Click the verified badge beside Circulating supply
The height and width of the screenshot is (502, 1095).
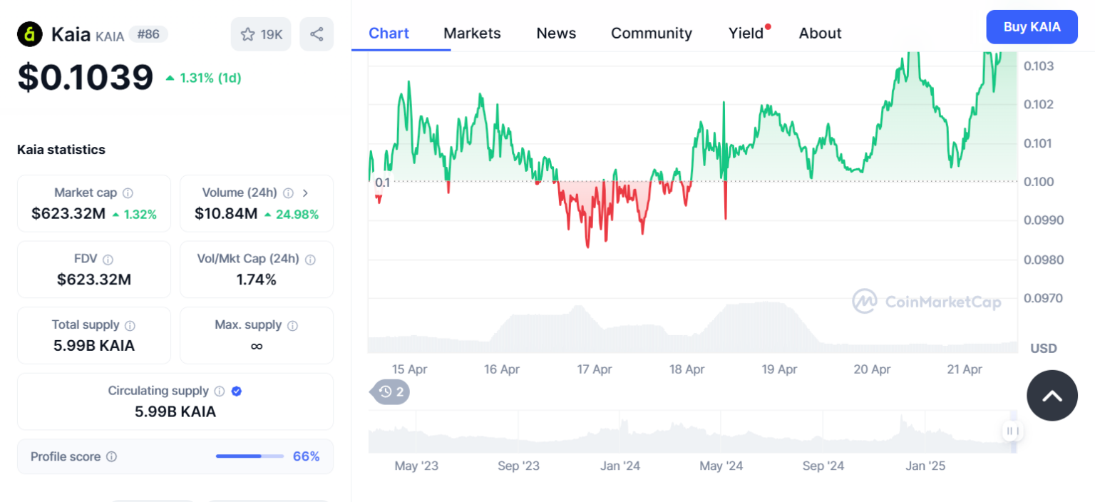coord(237,391)
